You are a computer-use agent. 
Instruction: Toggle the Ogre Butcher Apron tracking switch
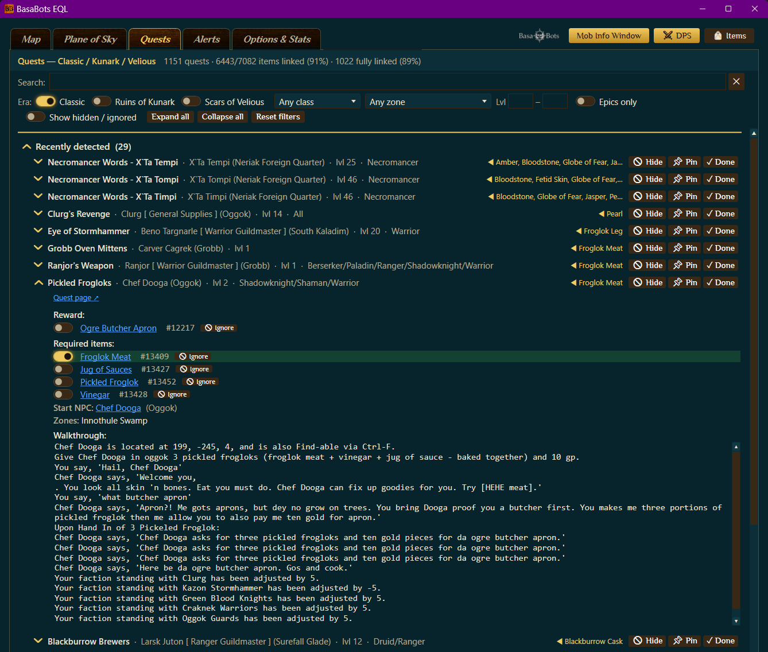click(x=63, y=328)
